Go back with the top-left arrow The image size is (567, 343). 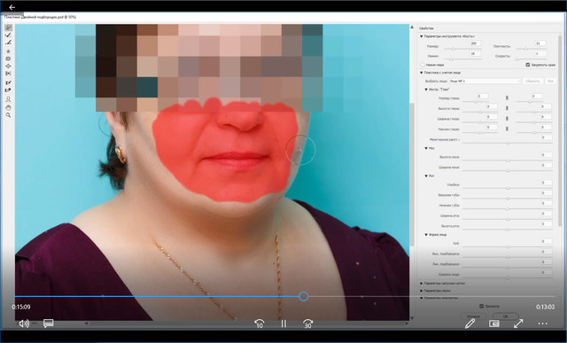click(x=12, y=7)
